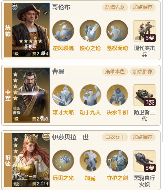Open the 黑鸦自行火炮 artillery thumbnail
The image size is (163, 193).
(x=144, y=161)
